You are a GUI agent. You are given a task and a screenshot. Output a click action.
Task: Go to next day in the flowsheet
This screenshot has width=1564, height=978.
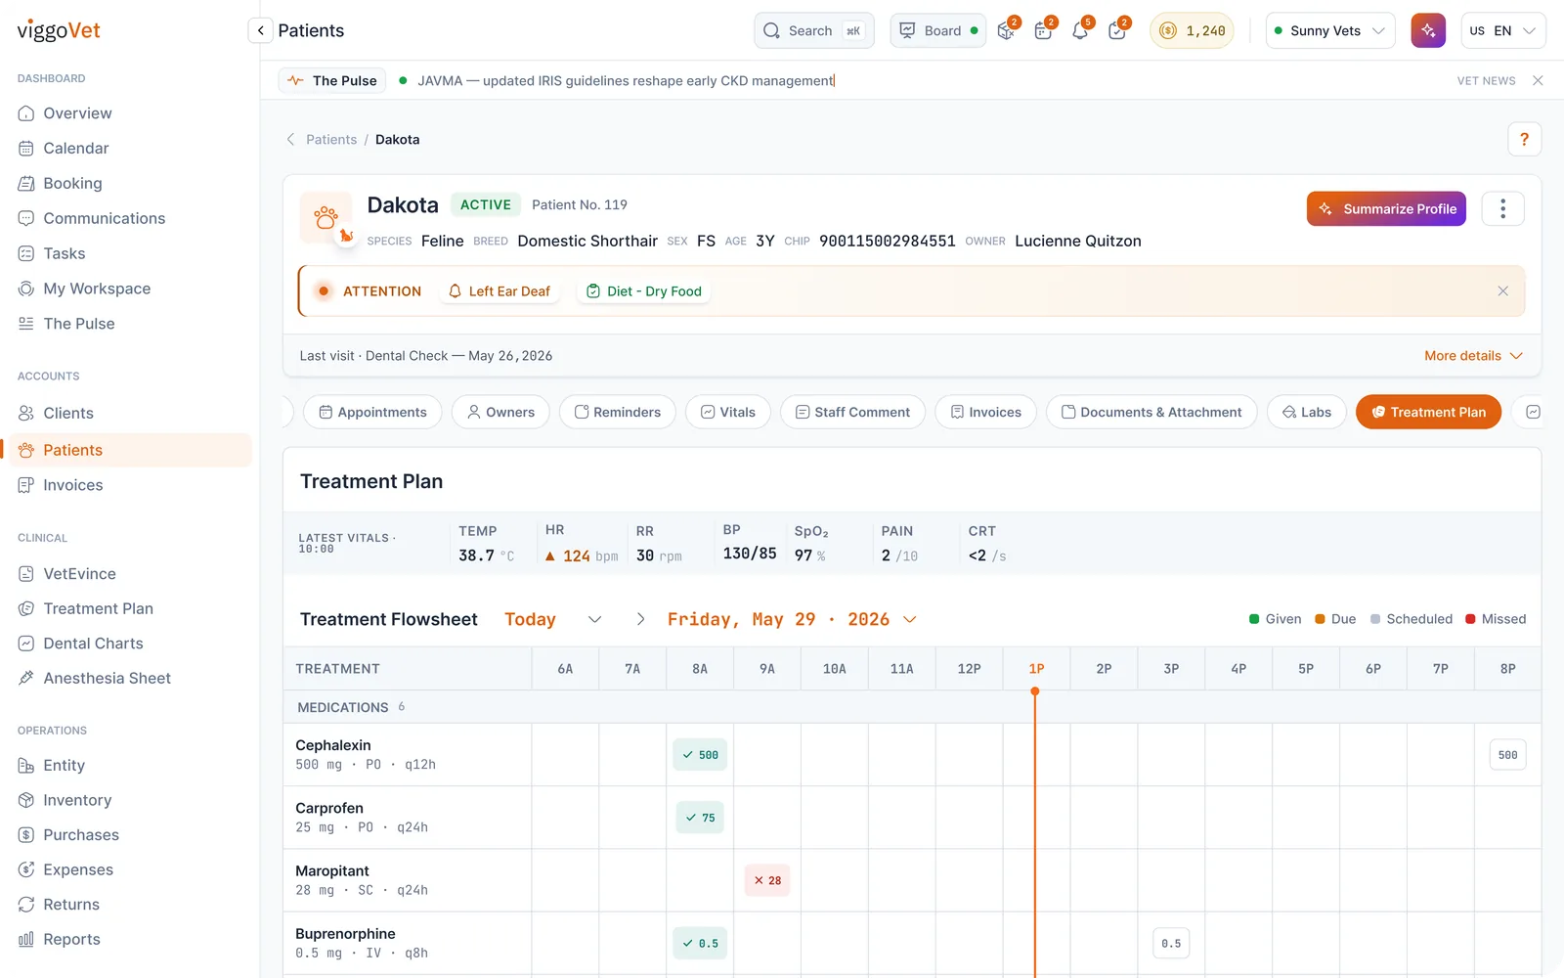click(640, 619)
